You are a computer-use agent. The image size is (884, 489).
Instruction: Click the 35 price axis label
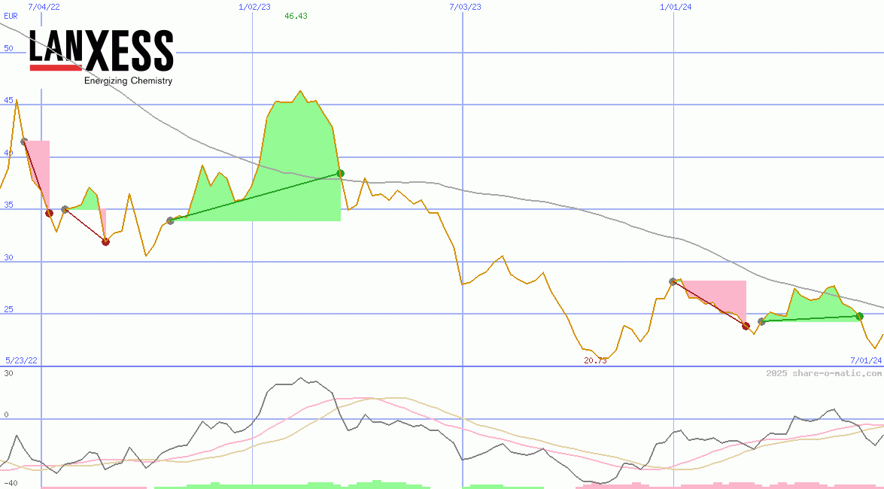pyautogui.click(x=8, y=205)
